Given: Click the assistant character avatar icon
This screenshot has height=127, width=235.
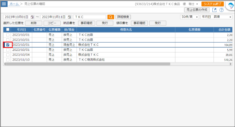Looking at the screenshot, I should tap(231, 6).
